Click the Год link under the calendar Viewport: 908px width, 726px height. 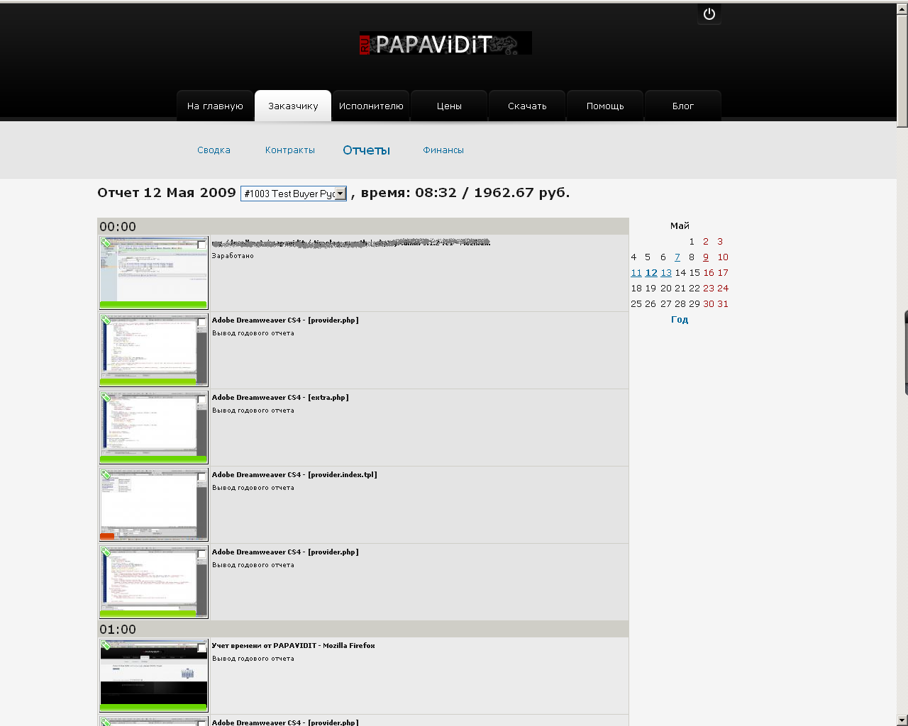(x=680, y=320)
